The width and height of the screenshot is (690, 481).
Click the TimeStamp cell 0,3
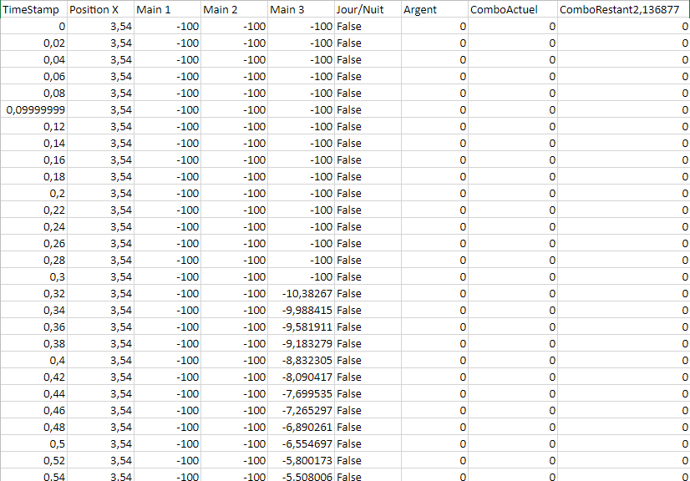click(x=34, y=277)
